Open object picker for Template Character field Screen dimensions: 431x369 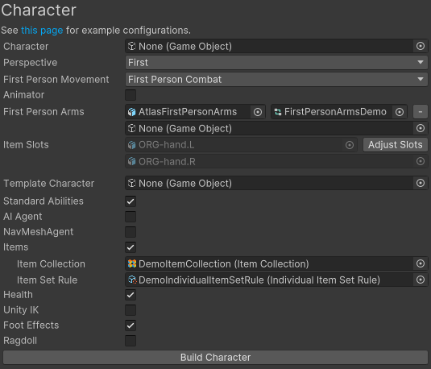[x=421, y=183]
